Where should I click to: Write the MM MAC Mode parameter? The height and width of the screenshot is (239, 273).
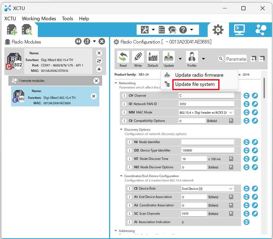pos(255,112)
